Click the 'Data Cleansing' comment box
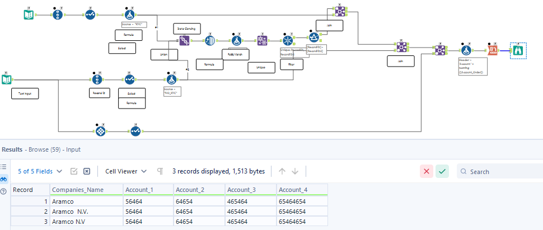Image resolution: width=543 pixels, height=230 pixels. click(187, 29)
